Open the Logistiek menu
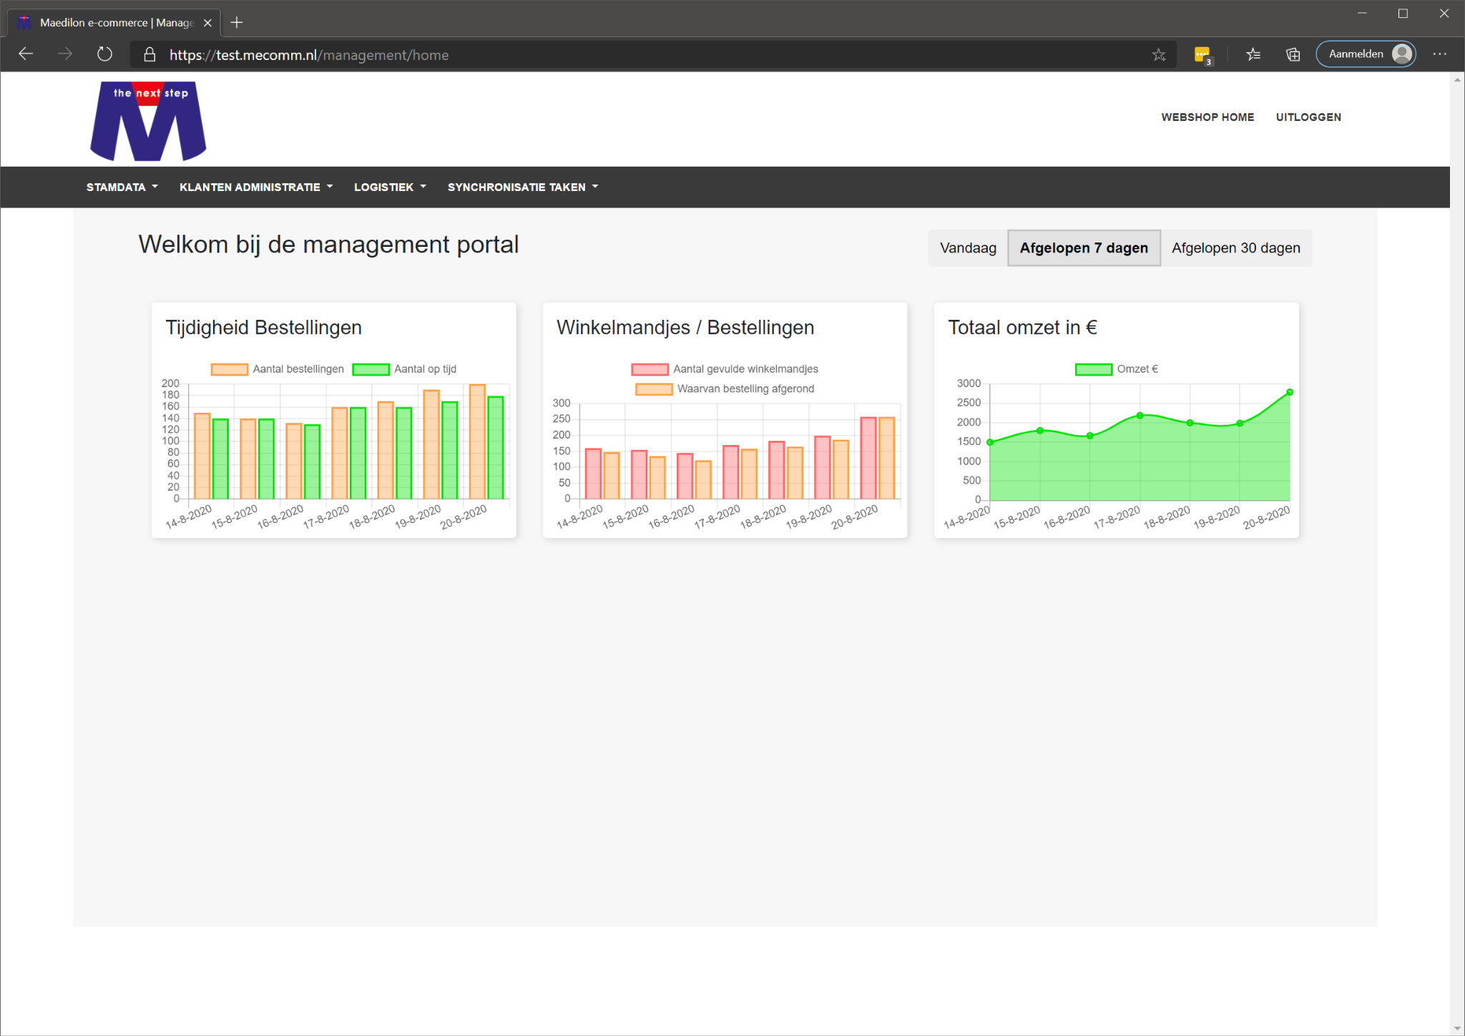The width and height of the screenshot is (1465, 1036). pos(389,187)
